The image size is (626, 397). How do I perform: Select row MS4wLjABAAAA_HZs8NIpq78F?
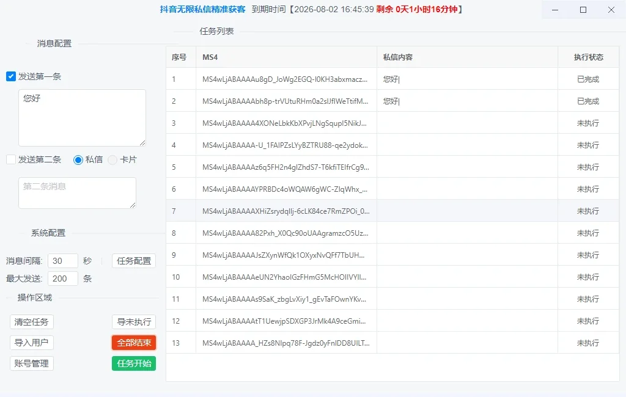(392, 343)
